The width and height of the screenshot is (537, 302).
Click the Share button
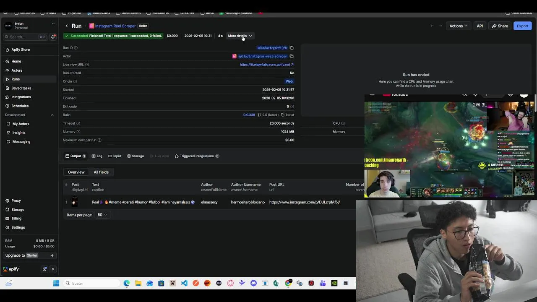(x=500, y=26)
